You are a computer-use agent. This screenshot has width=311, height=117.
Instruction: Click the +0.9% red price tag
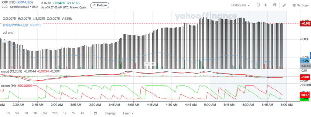(x=306, y=24)
